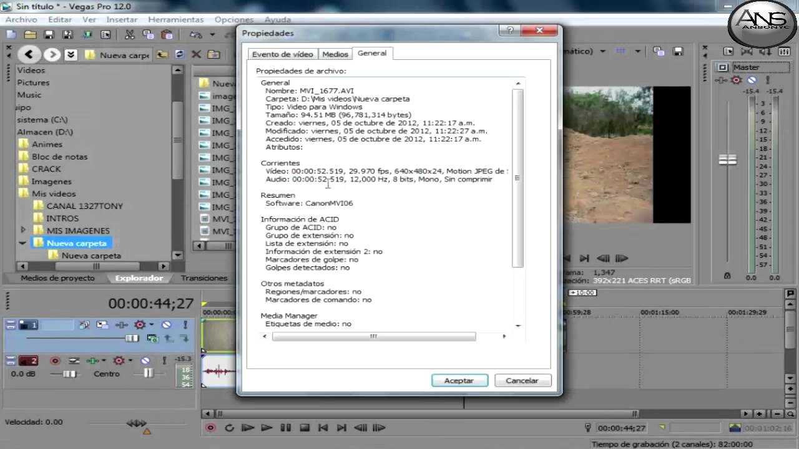Click the Cut scissors icon in toolbar

pos(129,35)
